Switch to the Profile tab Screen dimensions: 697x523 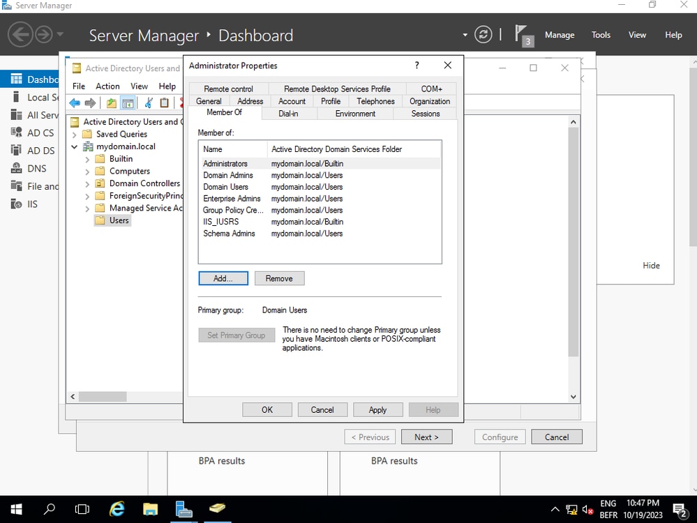pos(330,101)
